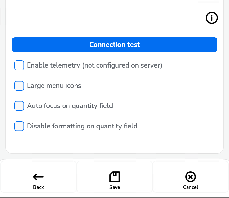229x198 pixels.
Task: Click the 'Disable formatting on quantity field' label
Action: pos(82,126)
